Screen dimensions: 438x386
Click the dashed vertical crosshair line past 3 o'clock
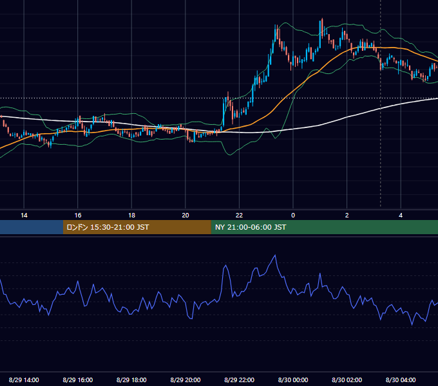click(x=381, y=105)
